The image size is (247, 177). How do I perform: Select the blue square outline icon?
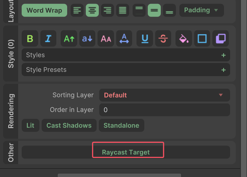[x=202, y=39]
